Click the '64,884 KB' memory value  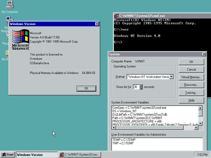89,73
